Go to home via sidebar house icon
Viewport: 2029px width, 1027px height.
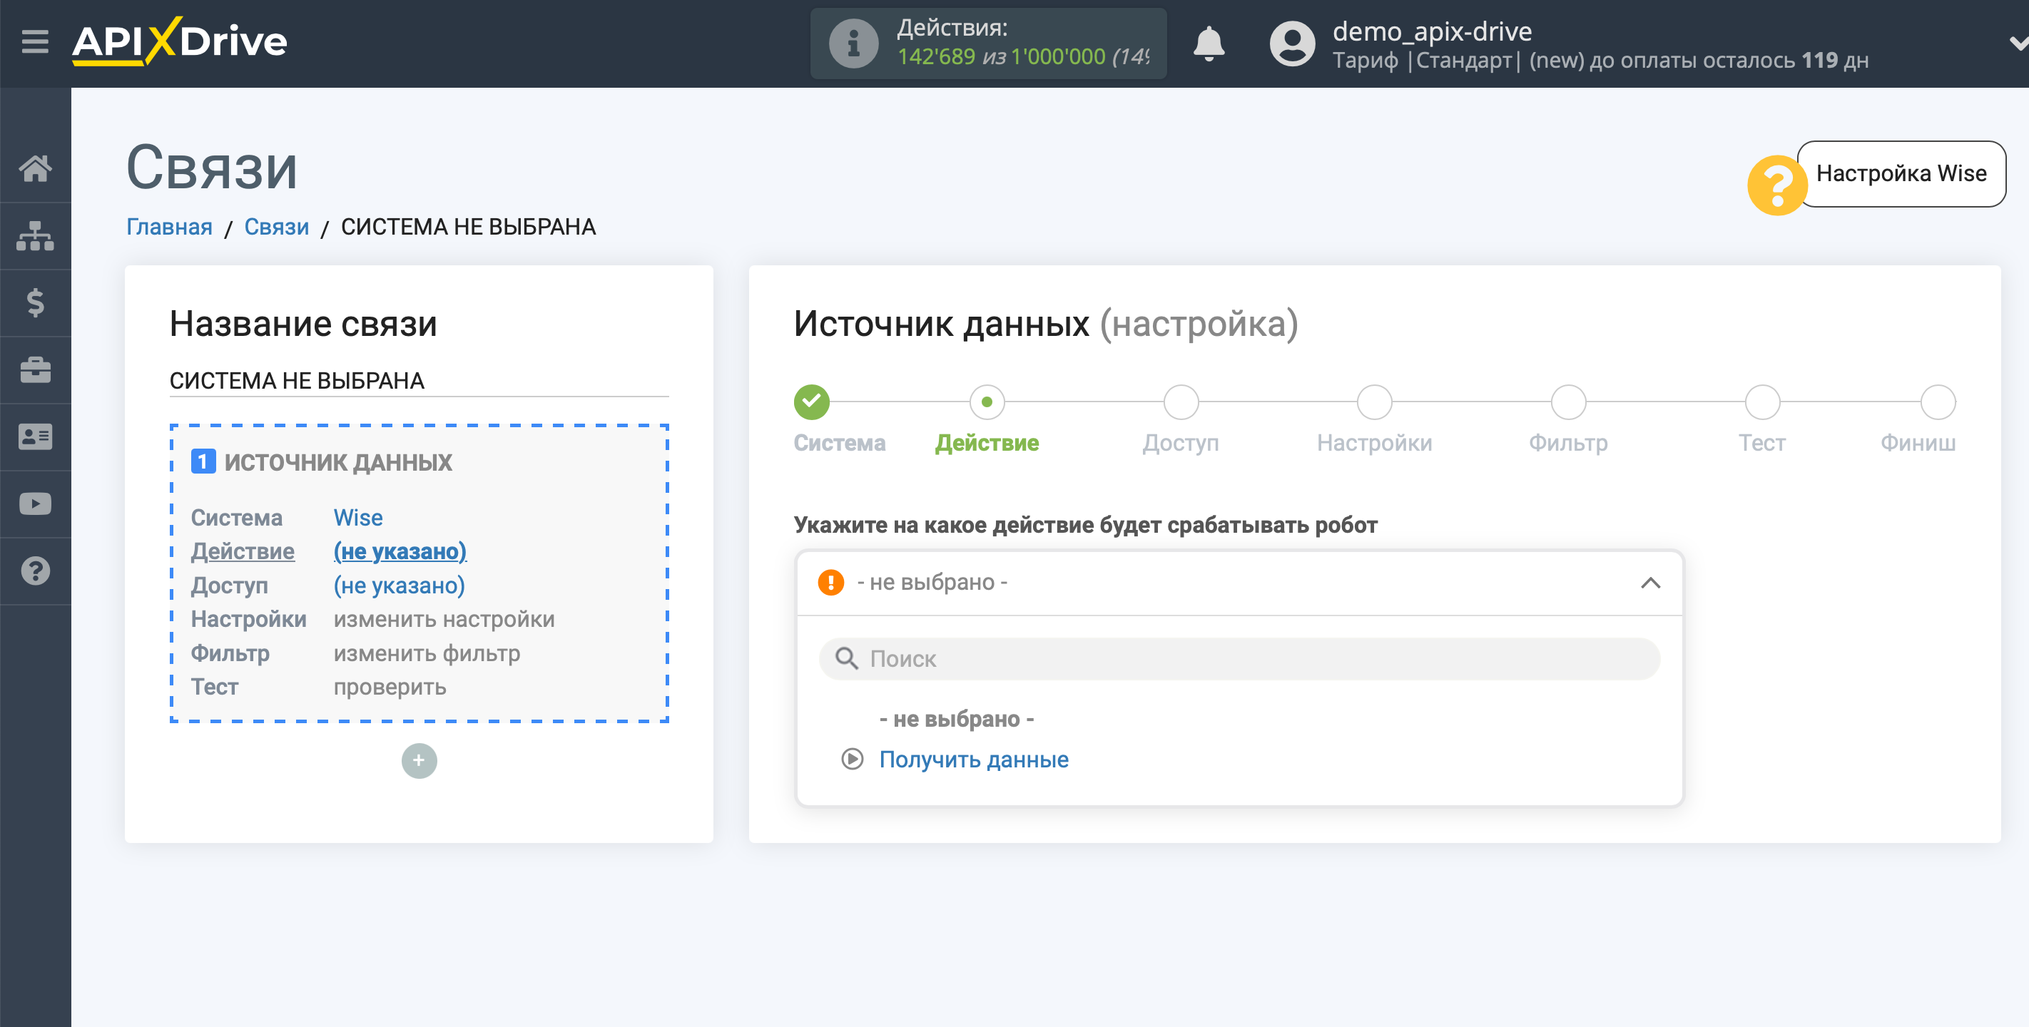click(36, 168)
